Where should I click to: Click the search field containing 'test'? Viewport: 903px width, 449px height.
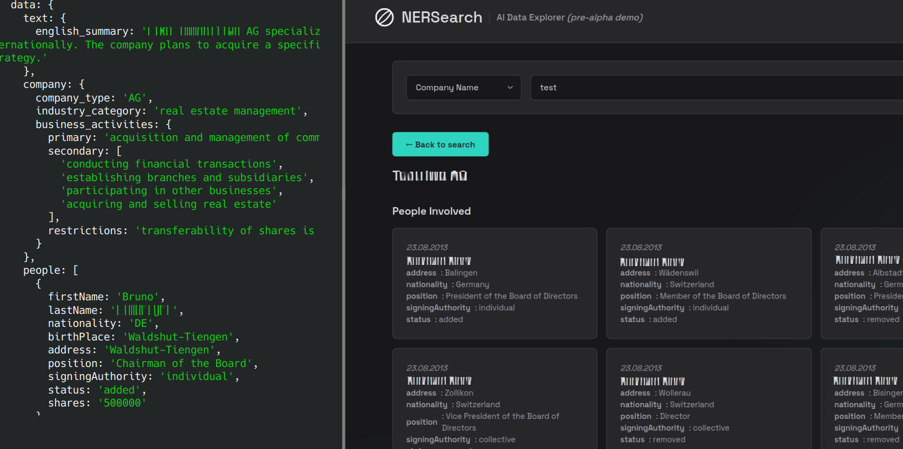point(716,87)
